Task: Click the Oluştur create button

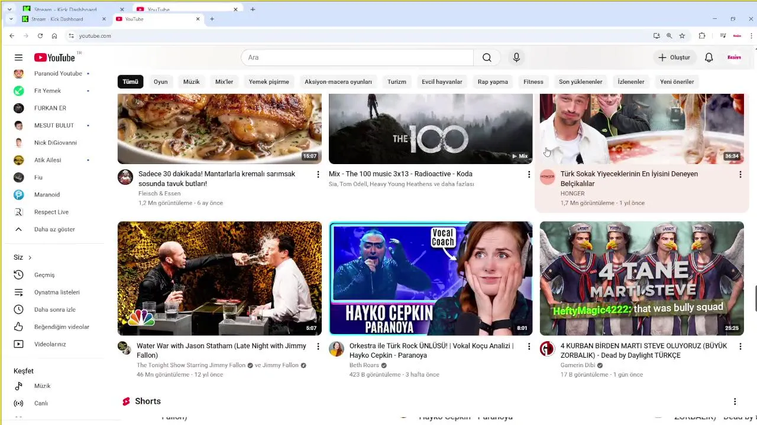Action: coord(674,57)
